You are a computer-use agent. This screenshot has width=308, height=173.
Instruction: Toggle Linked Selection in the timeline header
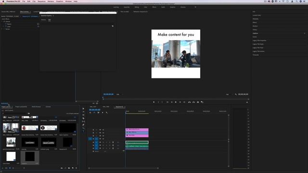pos(98,112)
